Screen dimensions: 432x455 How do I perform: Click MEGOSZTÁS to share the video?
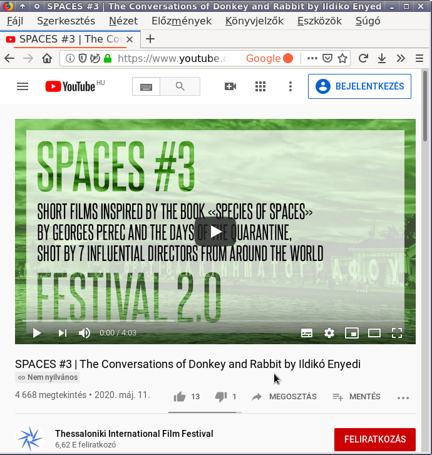click(x=284, y=396)
